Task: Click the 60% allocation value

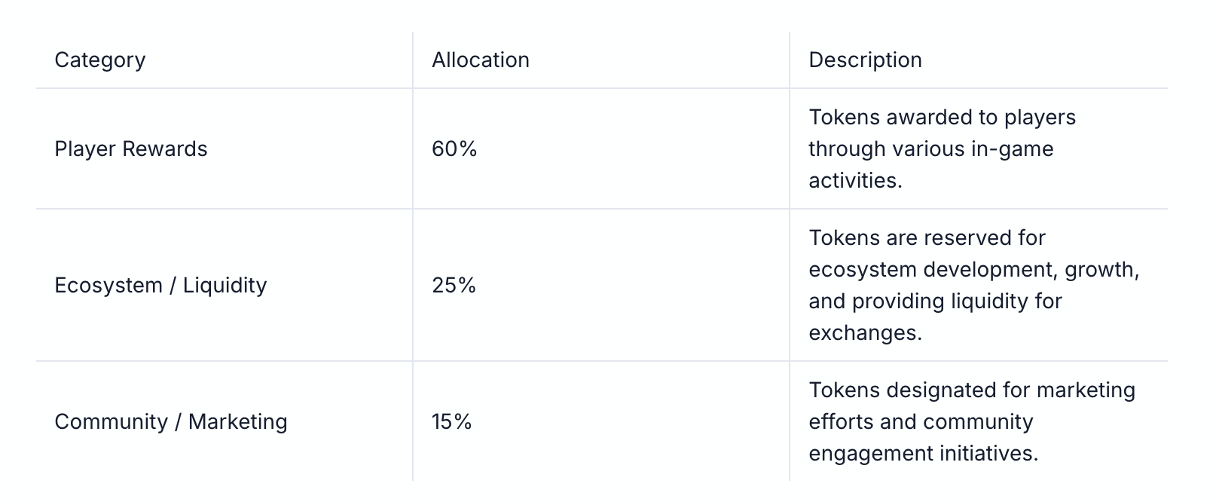Action: [x=454, y=149]
